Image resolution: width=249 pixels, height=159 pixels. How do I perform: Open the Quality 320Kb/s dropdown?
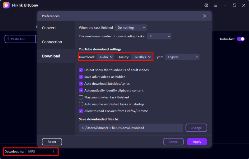tap(142, 57)
